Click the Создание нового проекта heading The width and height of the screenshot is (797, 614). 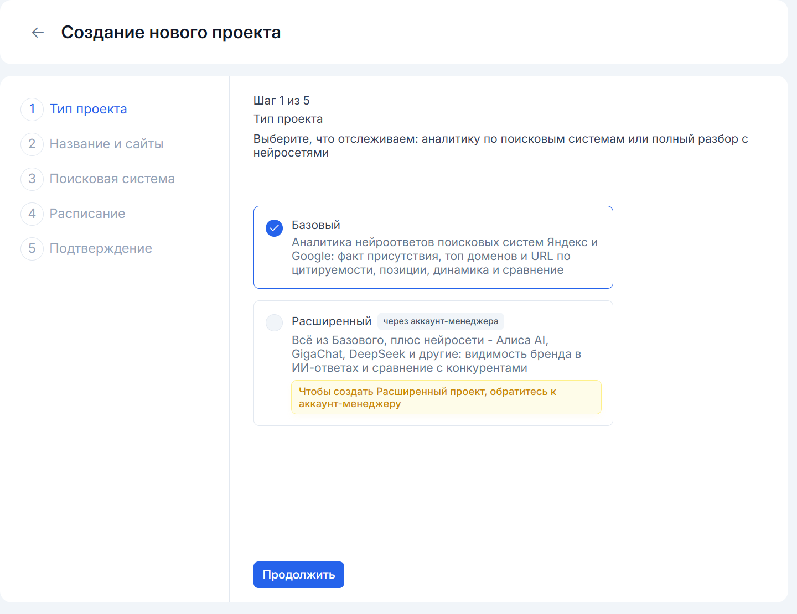point(171,33)
